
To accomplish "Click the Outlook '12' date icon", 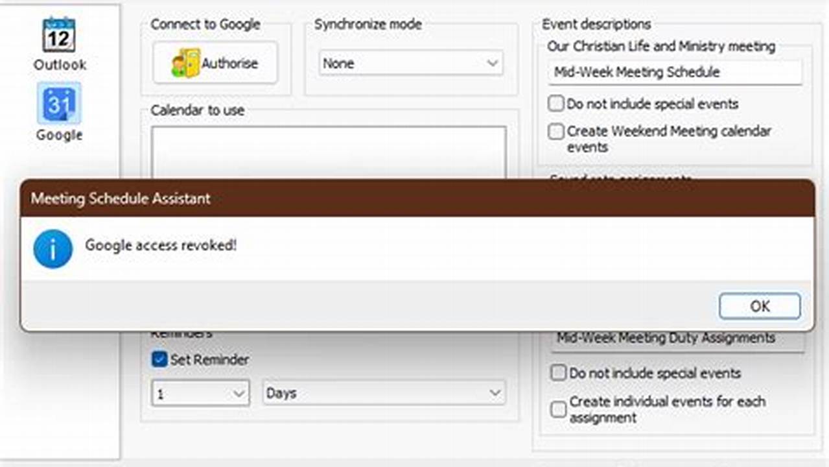I will pos(58,36).
